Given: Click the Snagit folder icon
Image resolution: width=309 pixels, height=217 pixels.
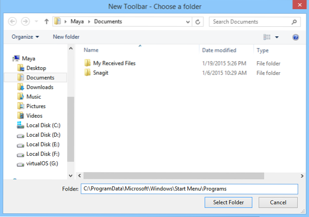Looking at the screenshot, I should click(x=87, y=72).
